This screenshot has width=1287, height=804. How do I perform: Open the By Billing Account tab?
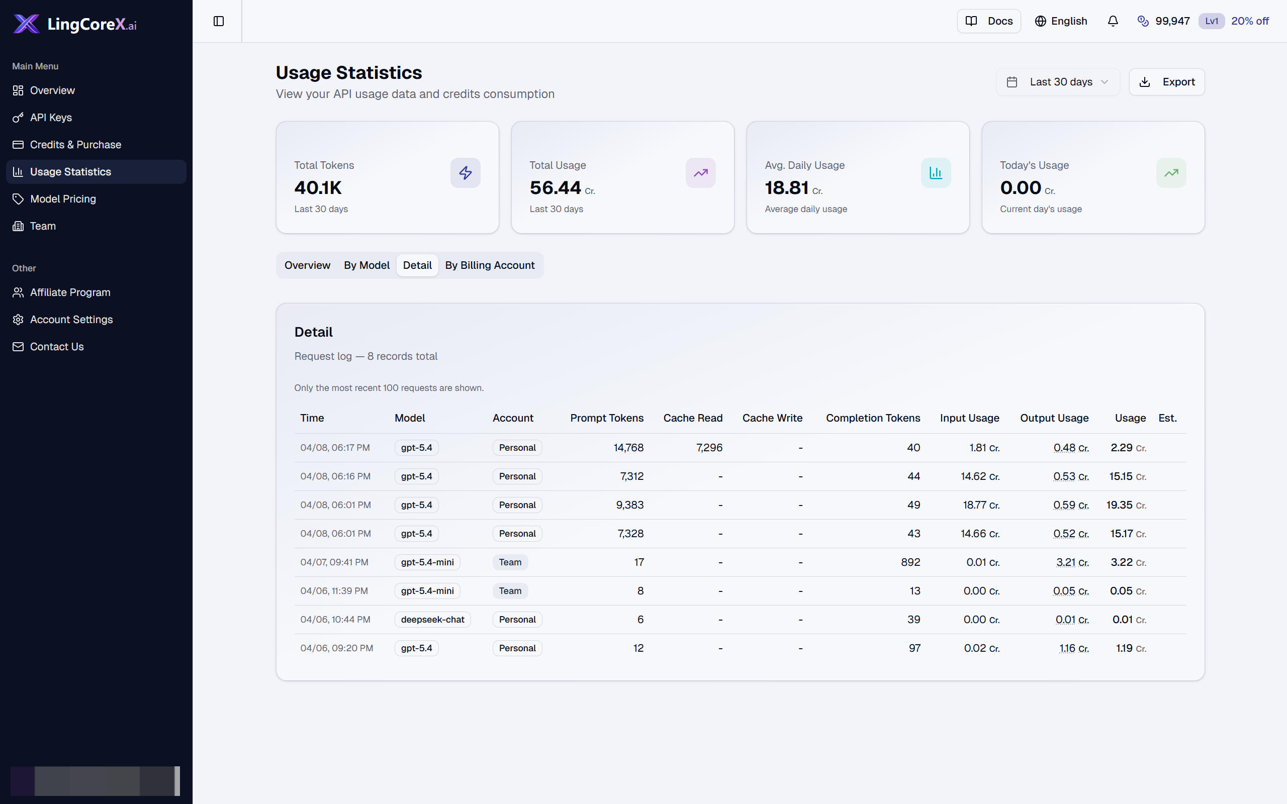(490, 265)
